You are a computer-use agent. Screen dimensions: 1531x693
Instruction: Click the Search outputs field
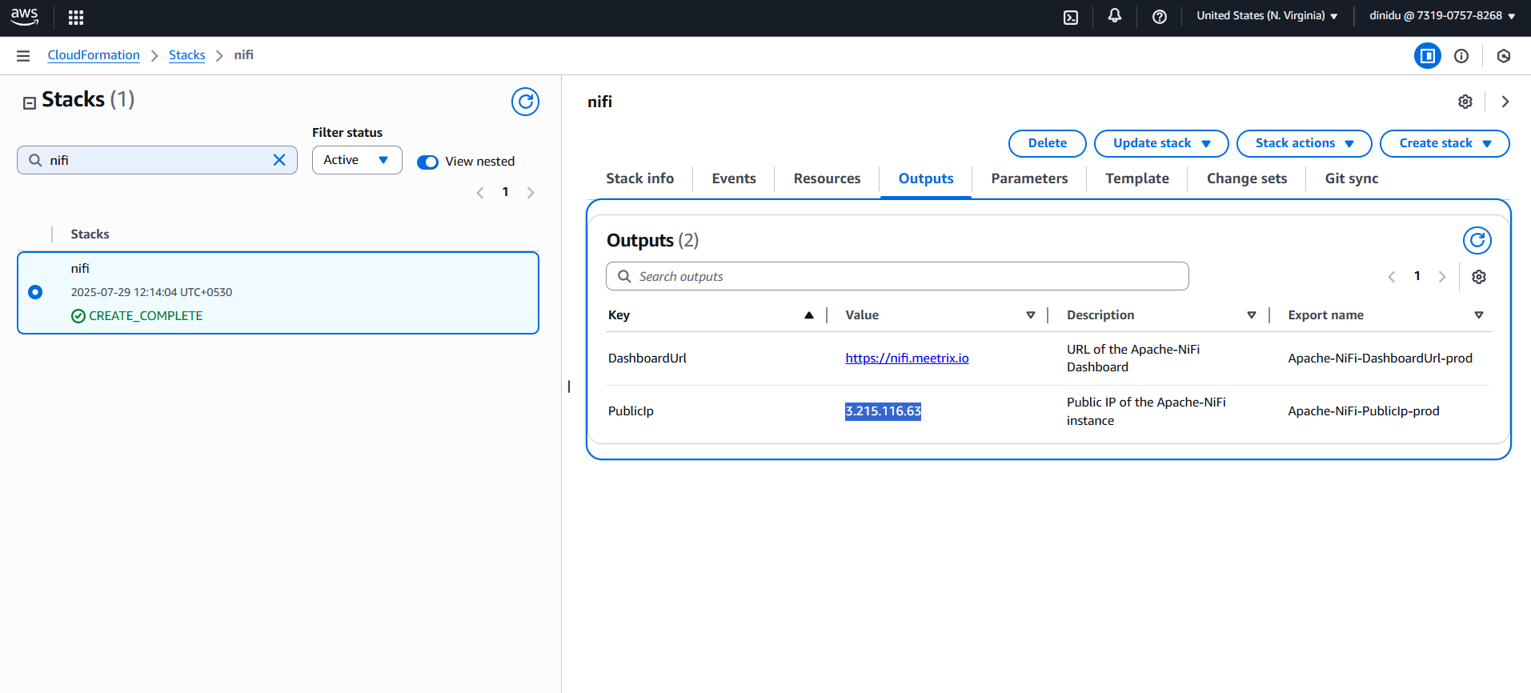coord(897,276)
